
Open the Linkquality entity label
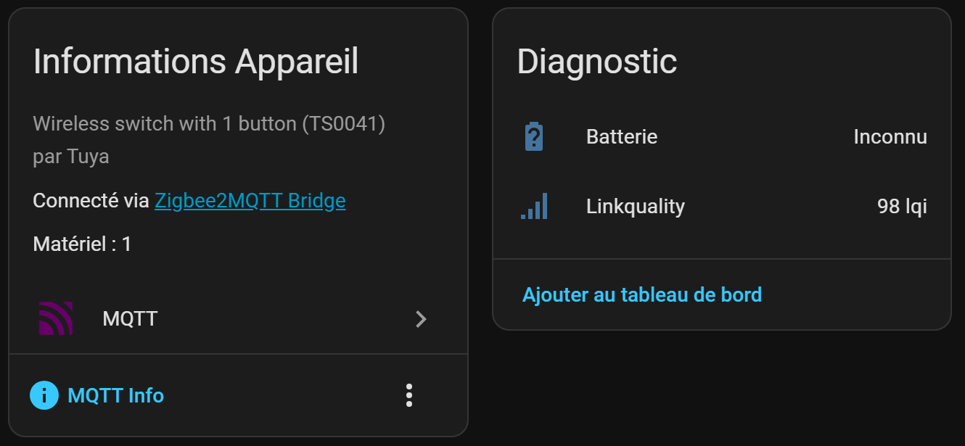636,207
